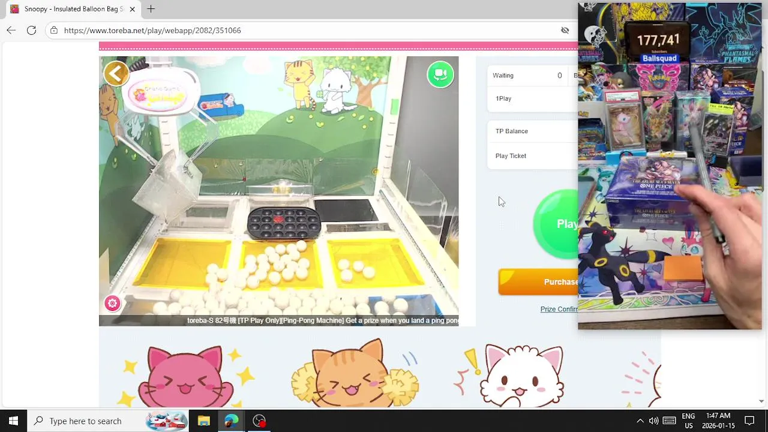Select the Snoopy Insulated Balloon Bag tab
Image resolution: width=768 pixels, height=432 pixels.
(x=72, y=9)
